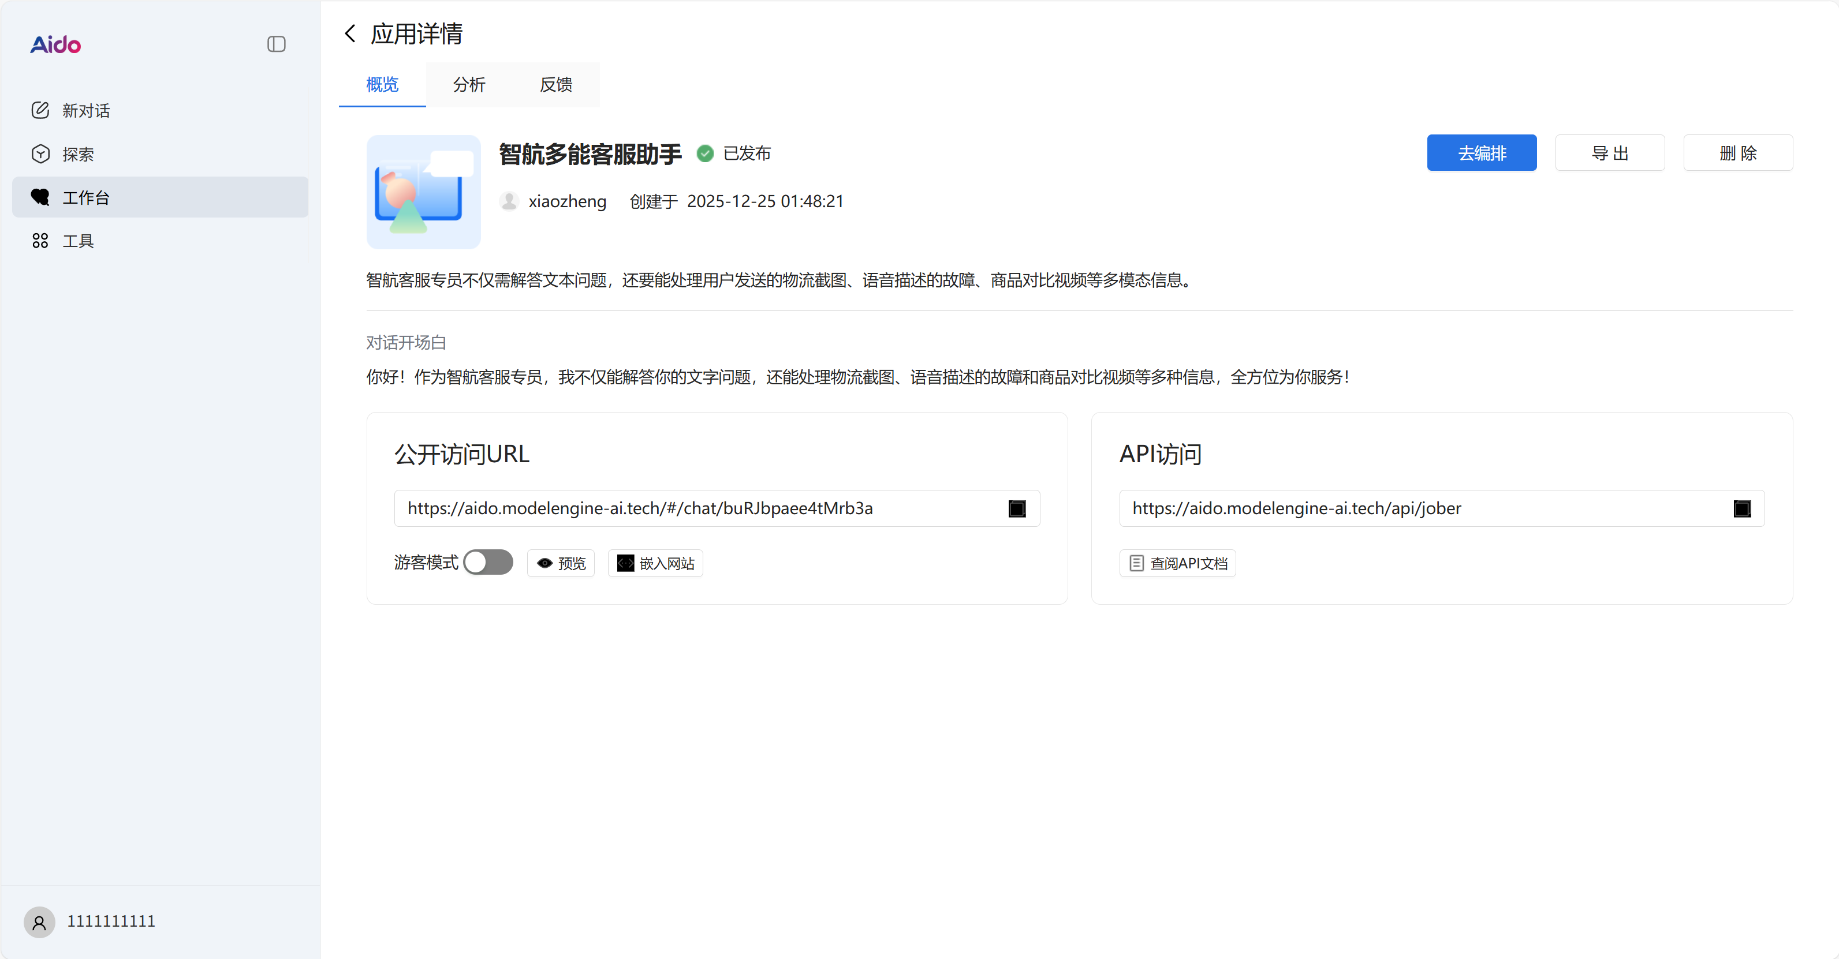Open 探索 from the sidebar
Viewport: 1839px width, 959px height.
[79, 153]
